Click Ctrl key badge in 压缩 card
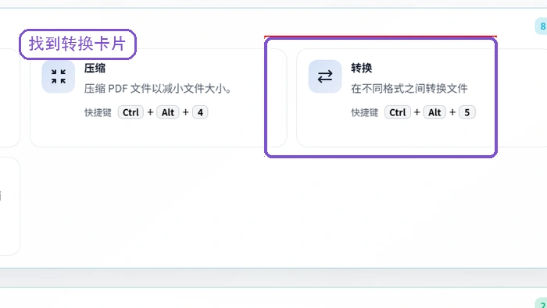 click(x=130, y=112)
